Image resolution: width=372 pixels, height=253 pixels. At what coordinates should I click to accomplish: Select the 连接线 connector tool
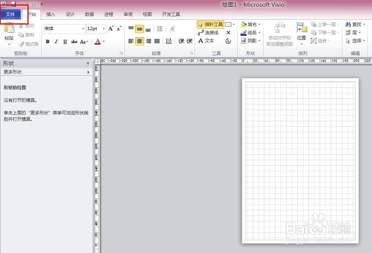point(208,32)
